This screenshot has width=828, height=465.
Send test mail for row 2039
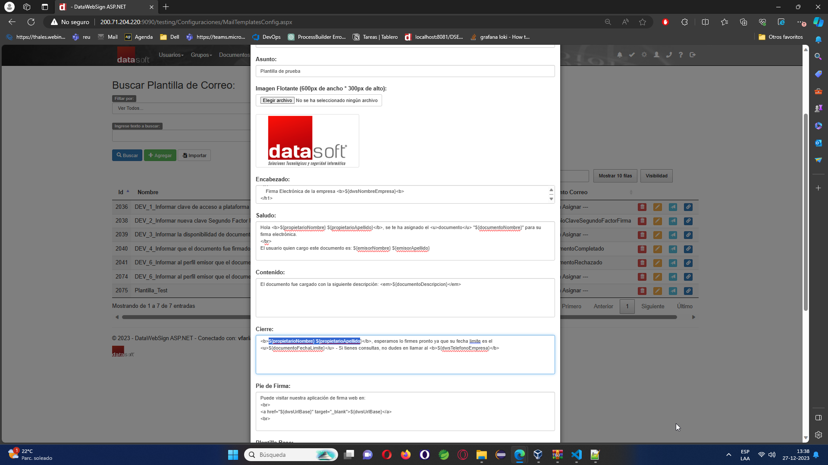coord(673,235)
